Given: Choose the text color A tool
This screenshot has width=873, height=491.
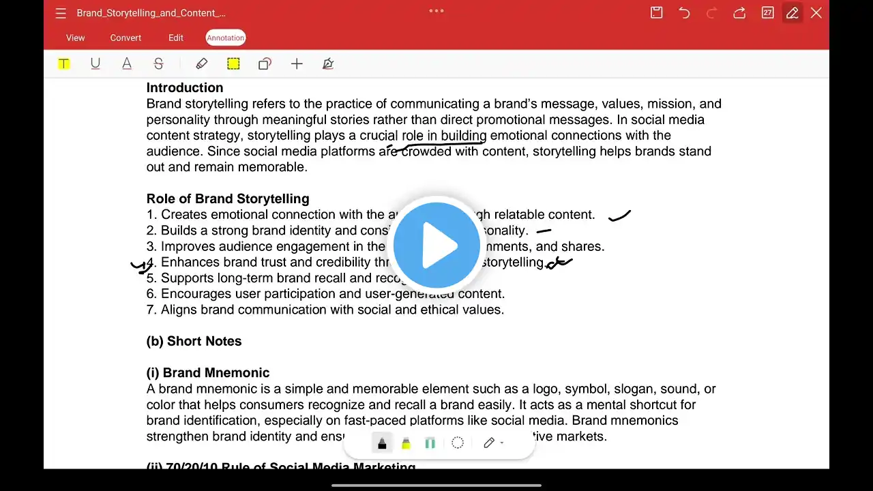Looking at the screenshot, I should 127,63.
